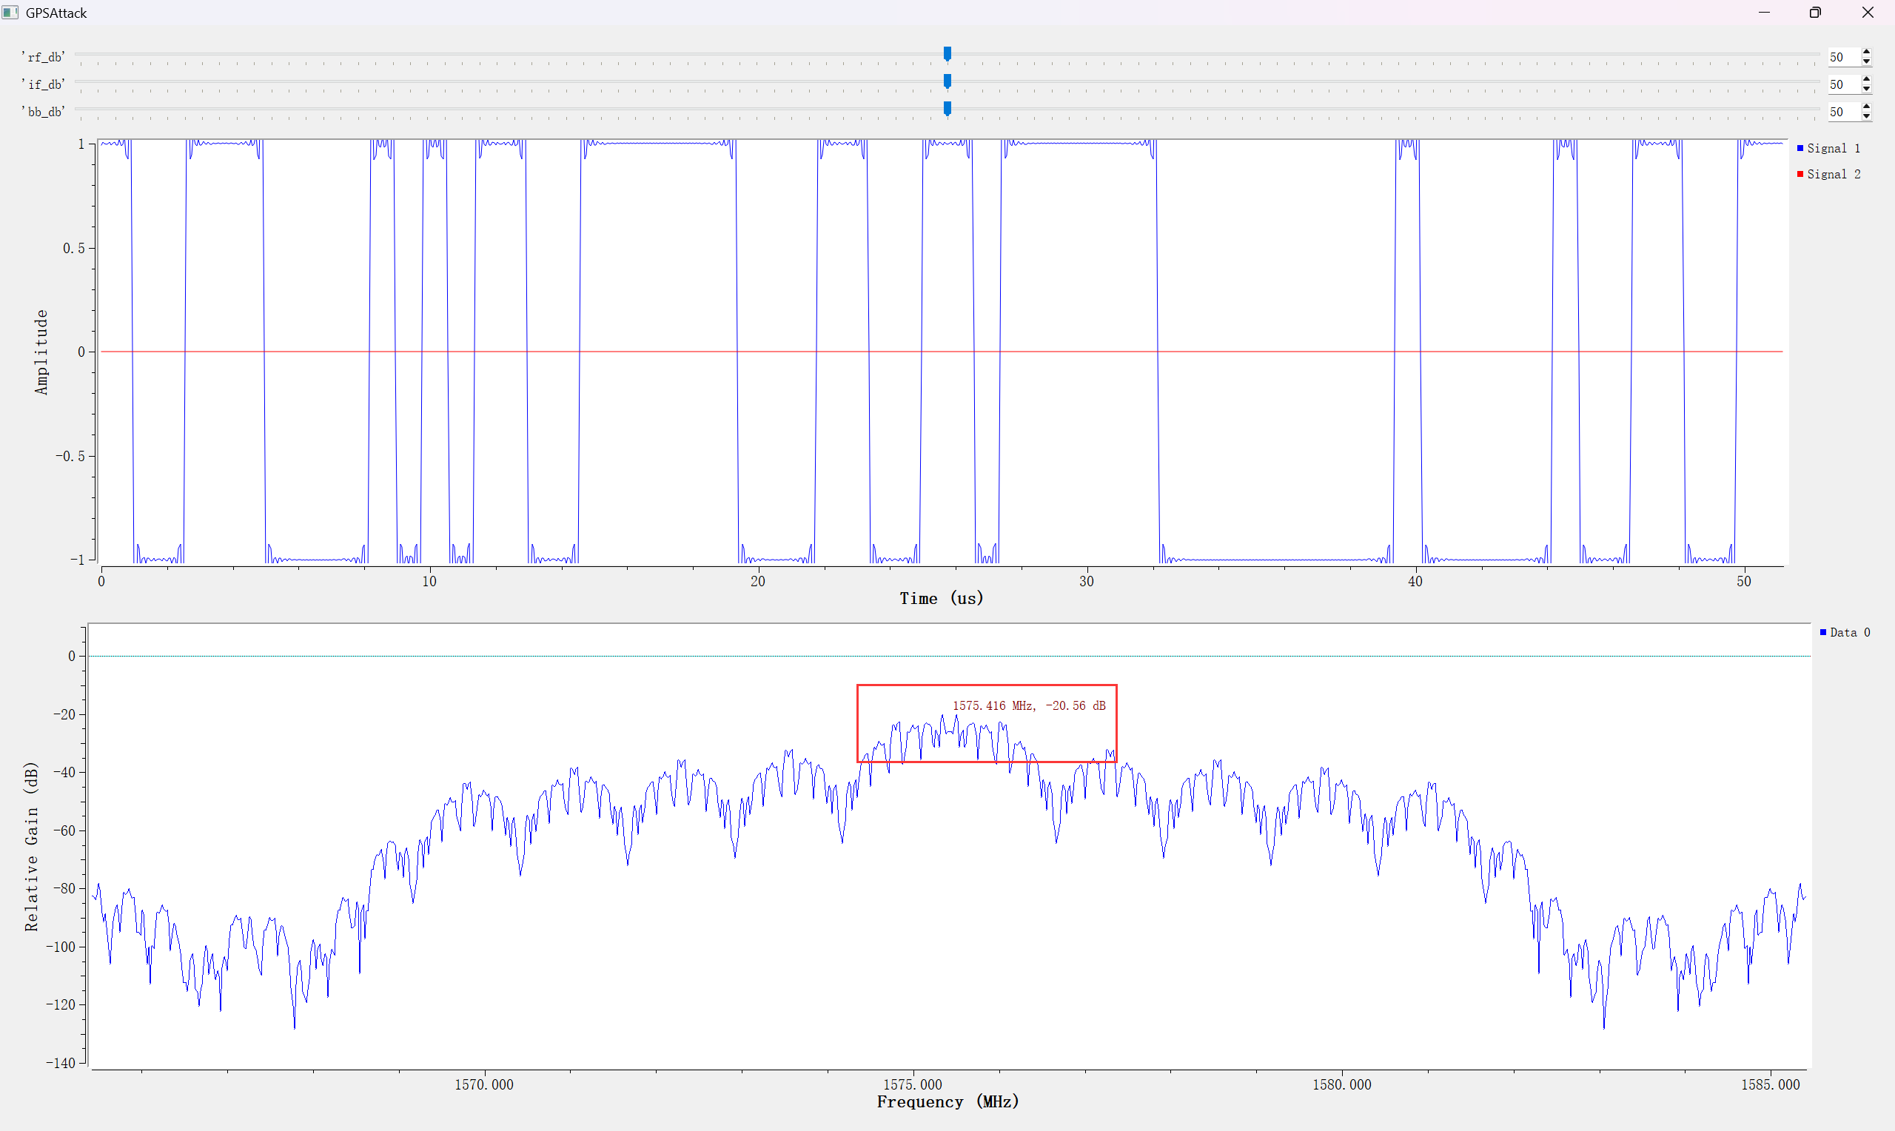Minimize the GPSAttack window

coord(1764,13)
